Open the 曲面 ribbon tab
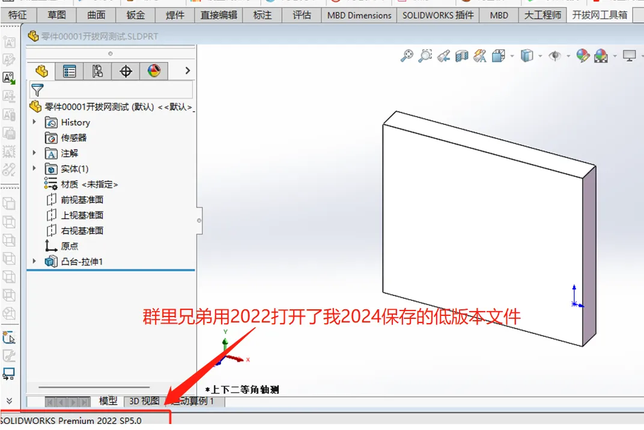This screenshot has height=430, width=644. [x=96, y=15]
